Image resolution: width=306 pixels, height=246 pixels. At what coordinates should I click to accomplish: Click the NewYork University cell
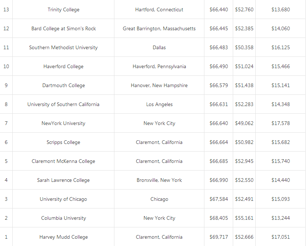point(63,123)
